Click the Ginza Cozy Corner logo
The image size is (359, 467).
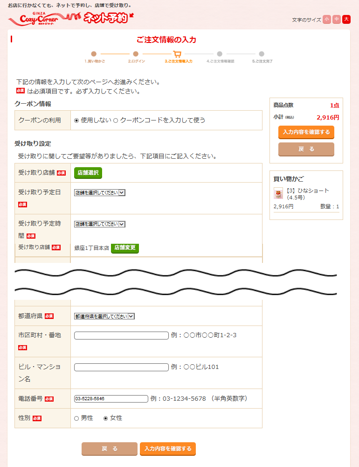click(33, 19)
